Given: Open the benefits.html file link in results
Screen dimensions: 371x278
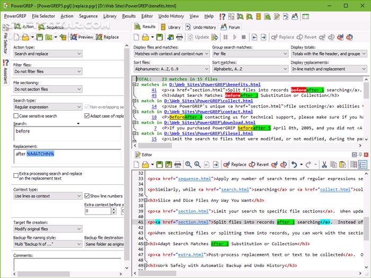Looking at the screenshot, I should 215,84.
